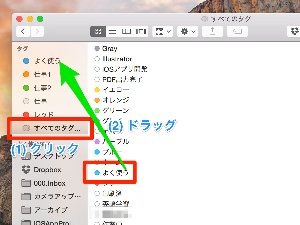This screenshot has height=225, width=300.
Task: Open the gear action menu
Action: [x=188, y=31]
